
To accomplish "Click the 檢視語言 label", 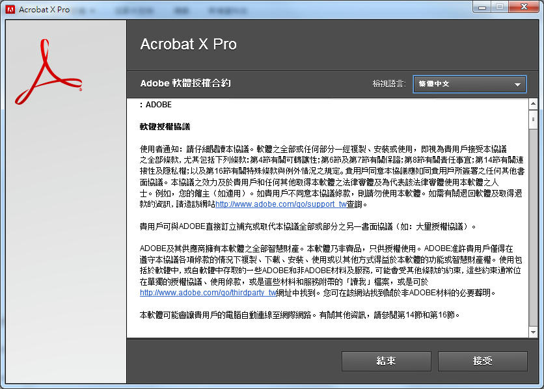I will click(389, 84).
